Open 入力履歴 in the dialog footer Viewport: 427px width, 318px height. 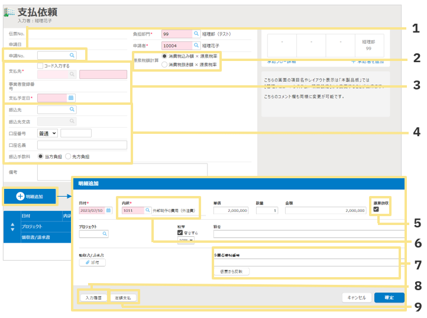pos(93,297)
